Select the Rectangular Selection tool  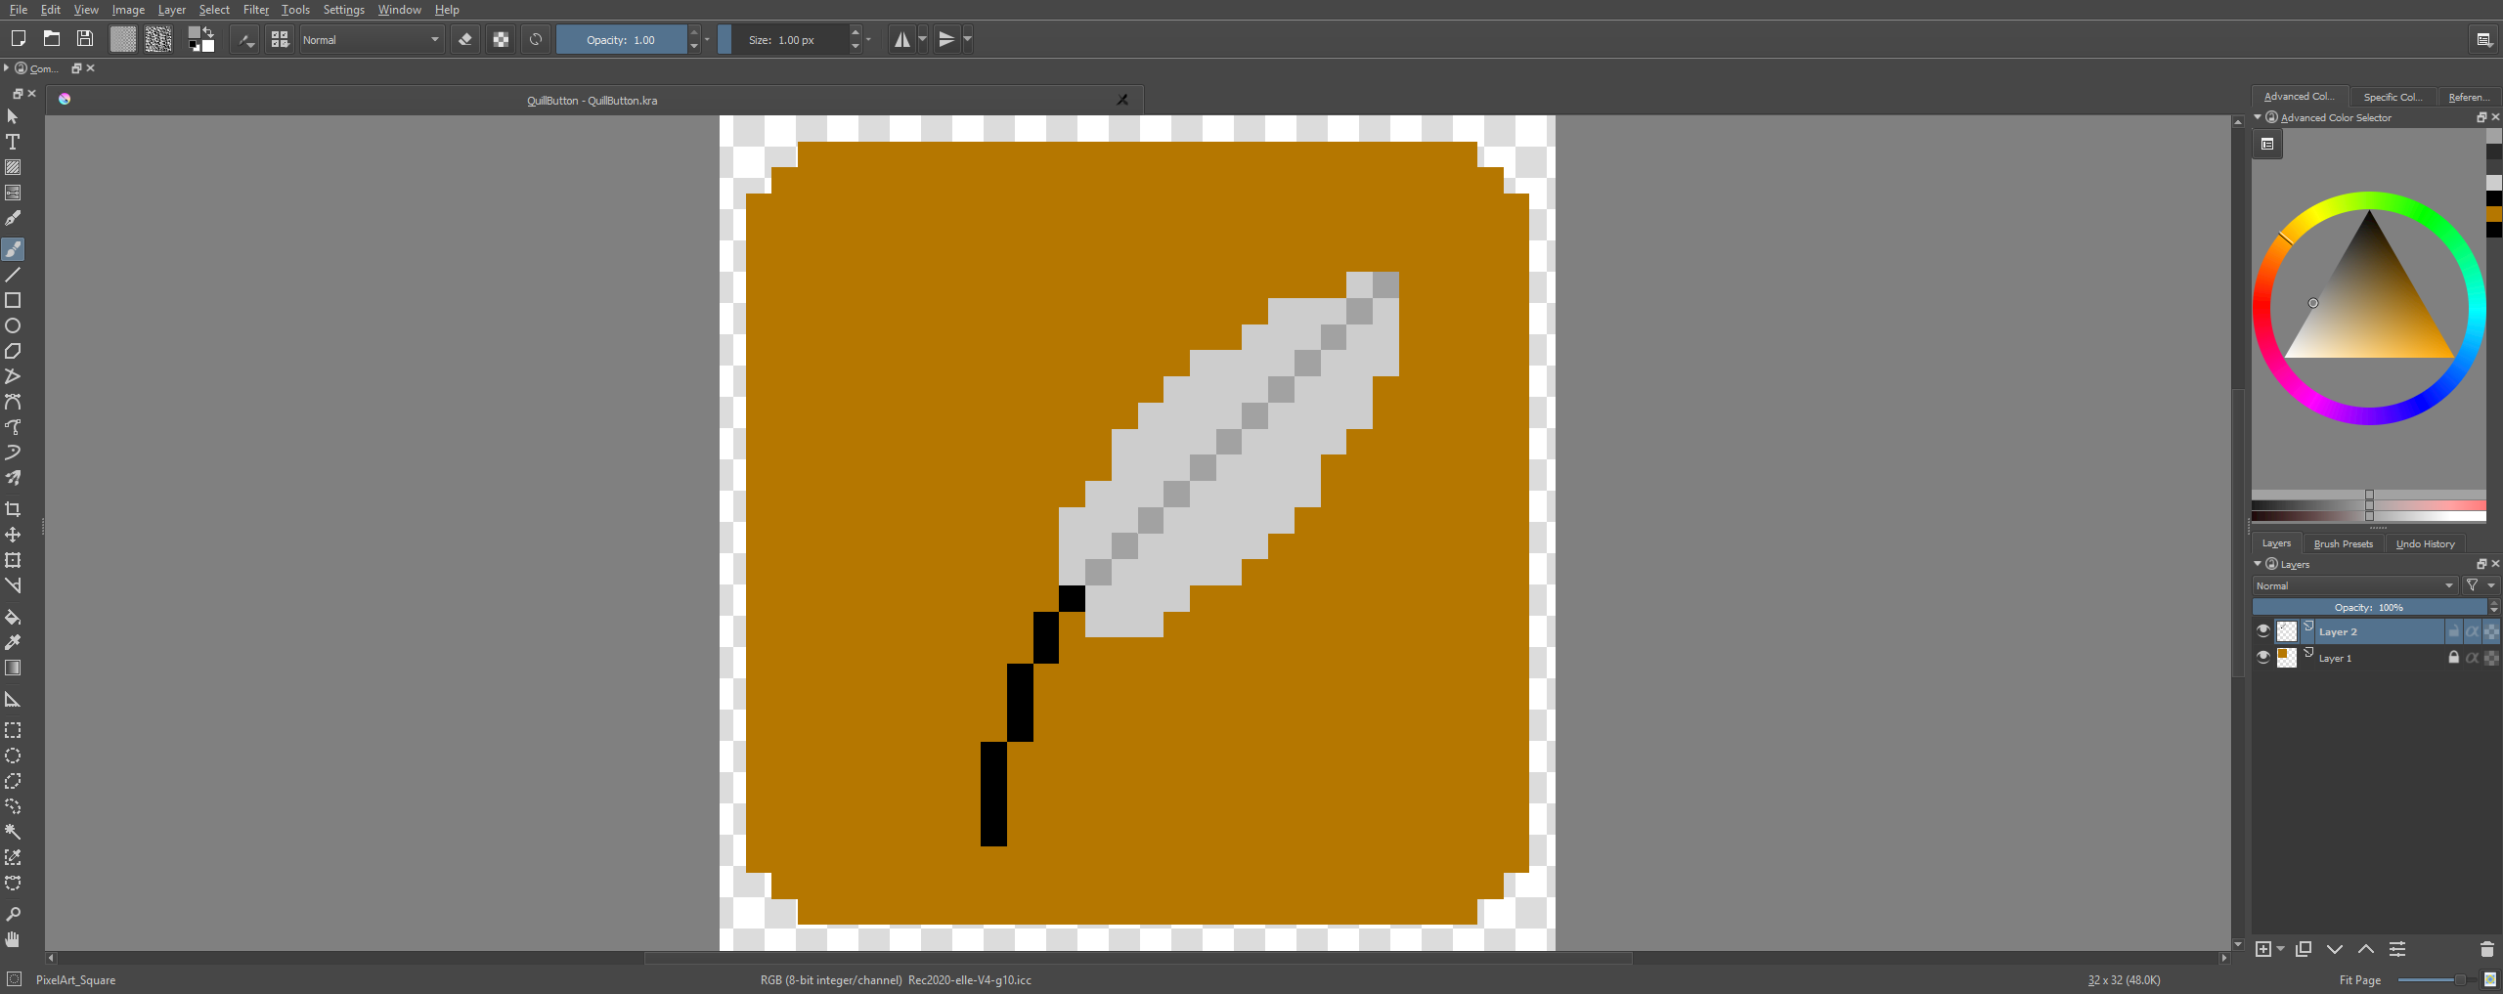click(x=13, y=730)
